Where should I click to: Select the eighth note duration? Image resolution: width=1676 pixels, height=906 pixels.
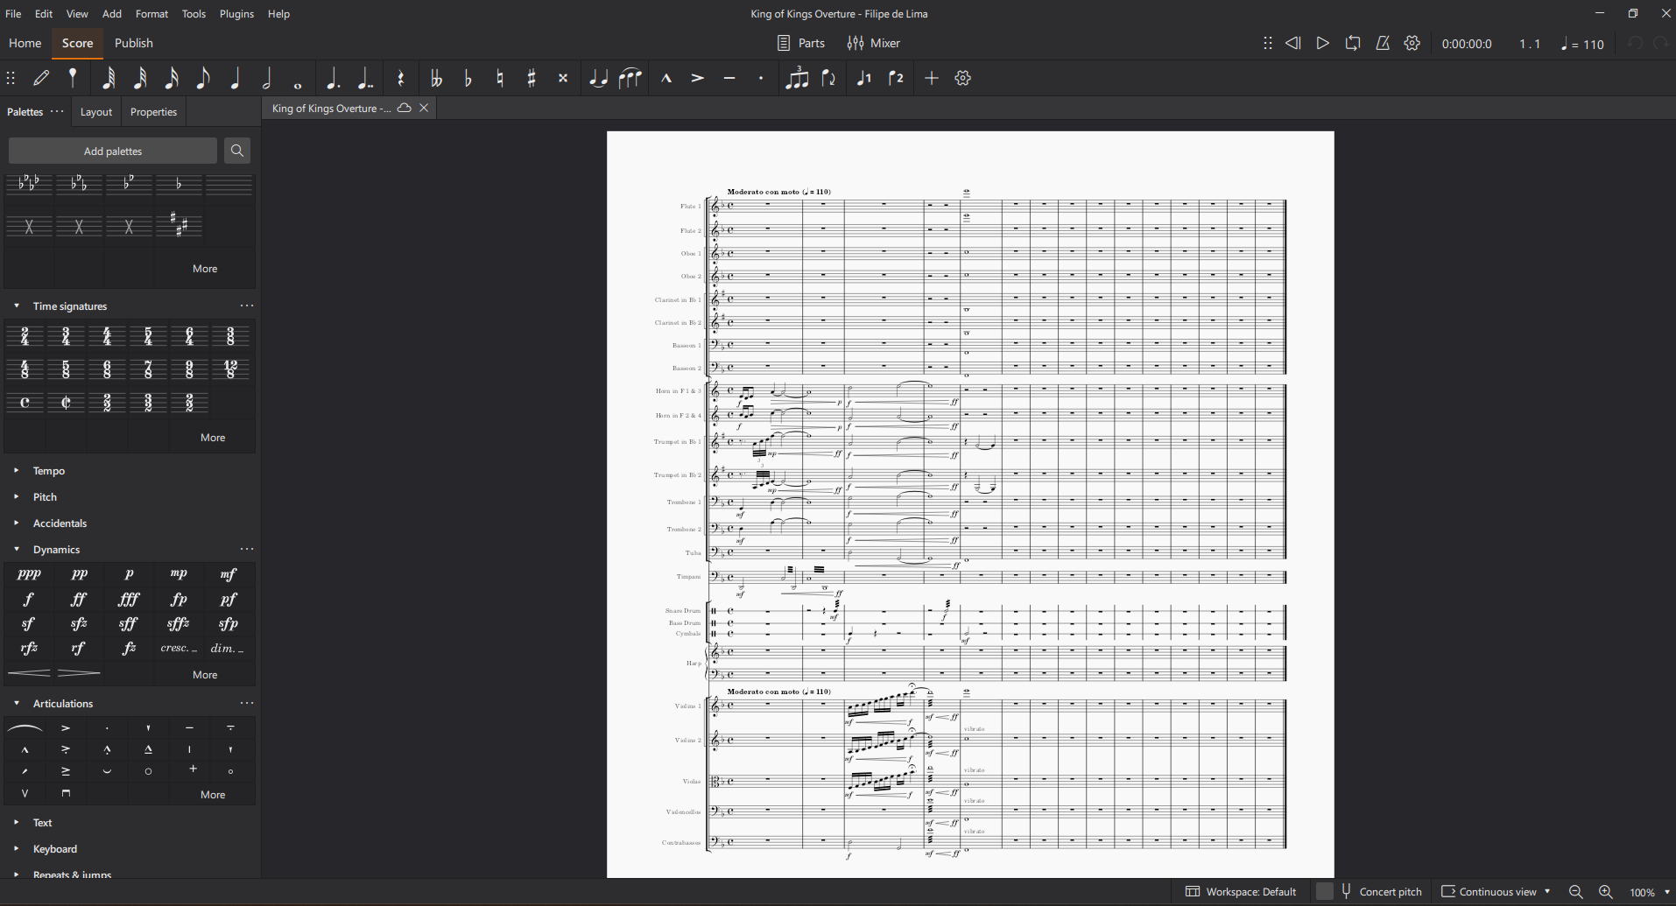(202, 78)
